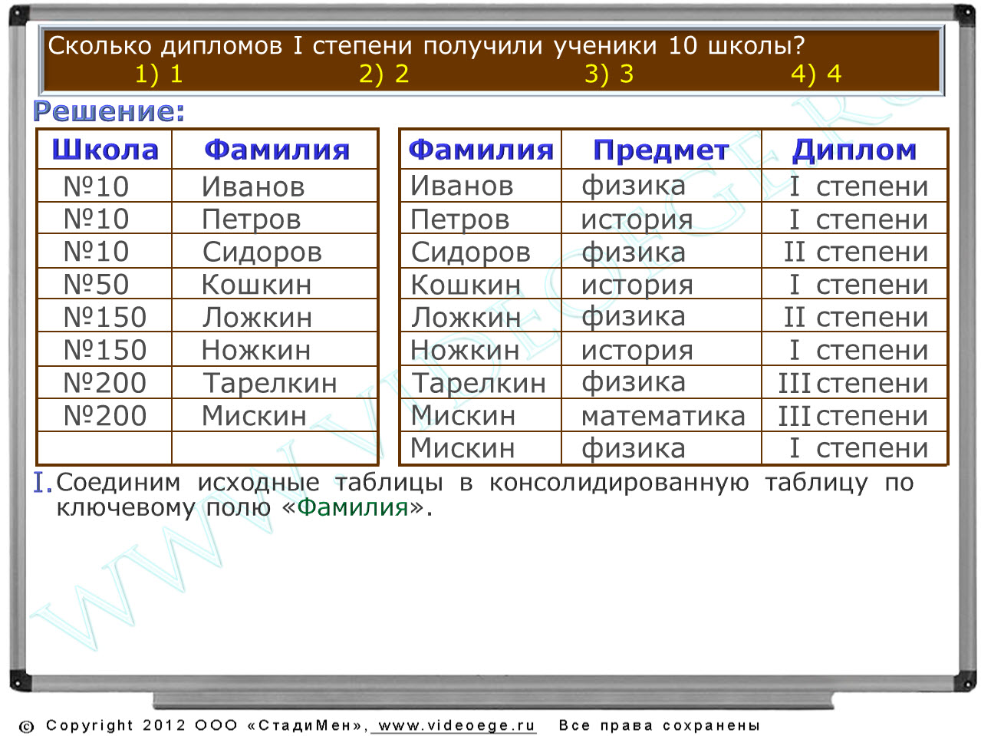Click "№10" in the Иванов row
Viewport: 981px width, 736px height.
(x=96, y=186)
